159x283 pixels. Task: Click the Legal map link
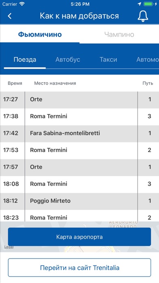coord(9,247)
